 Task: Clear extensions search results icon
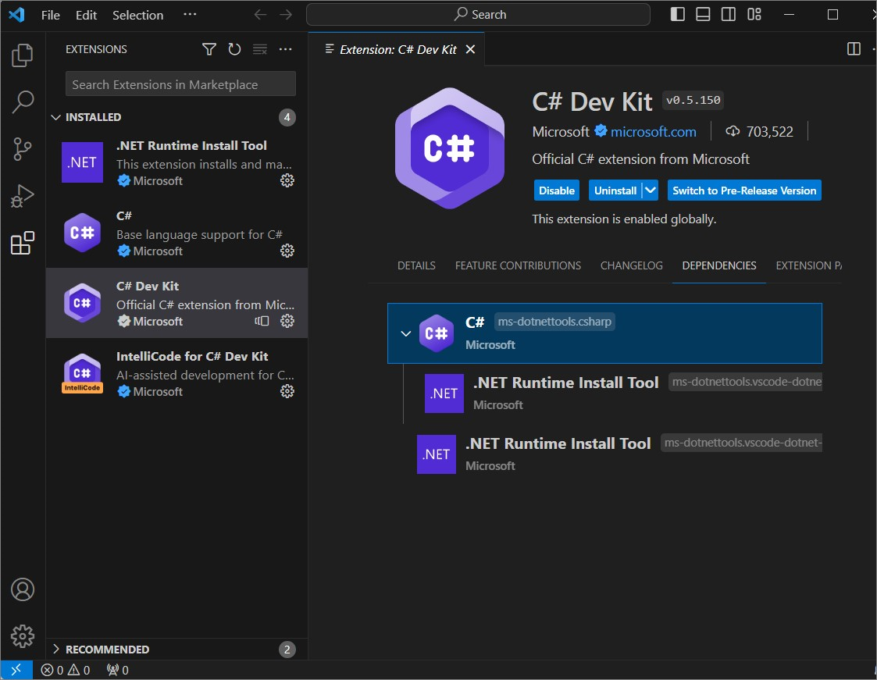coord(260,49)
